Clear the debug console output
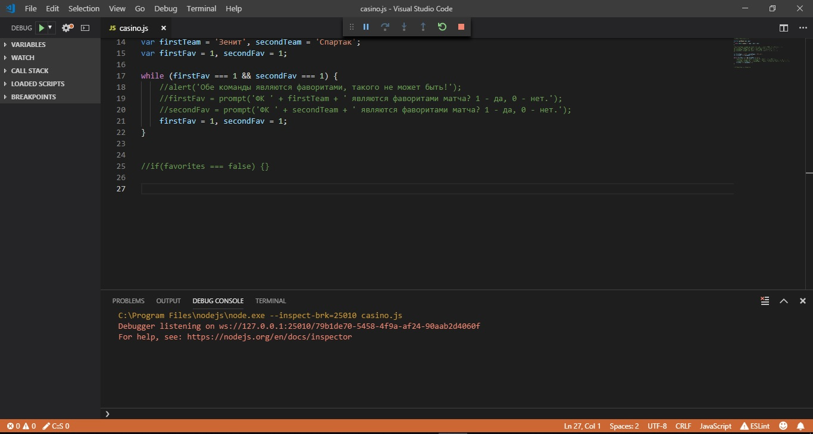Image resolution: width=813 pixels, height=434 pixels. point(765,301)
